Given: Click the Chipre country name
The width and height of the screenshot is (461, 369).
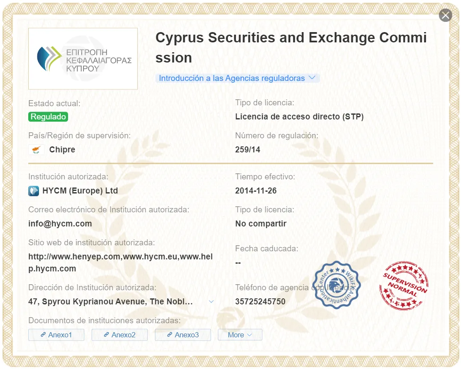Looking at the screenshot, I should 62,150.
